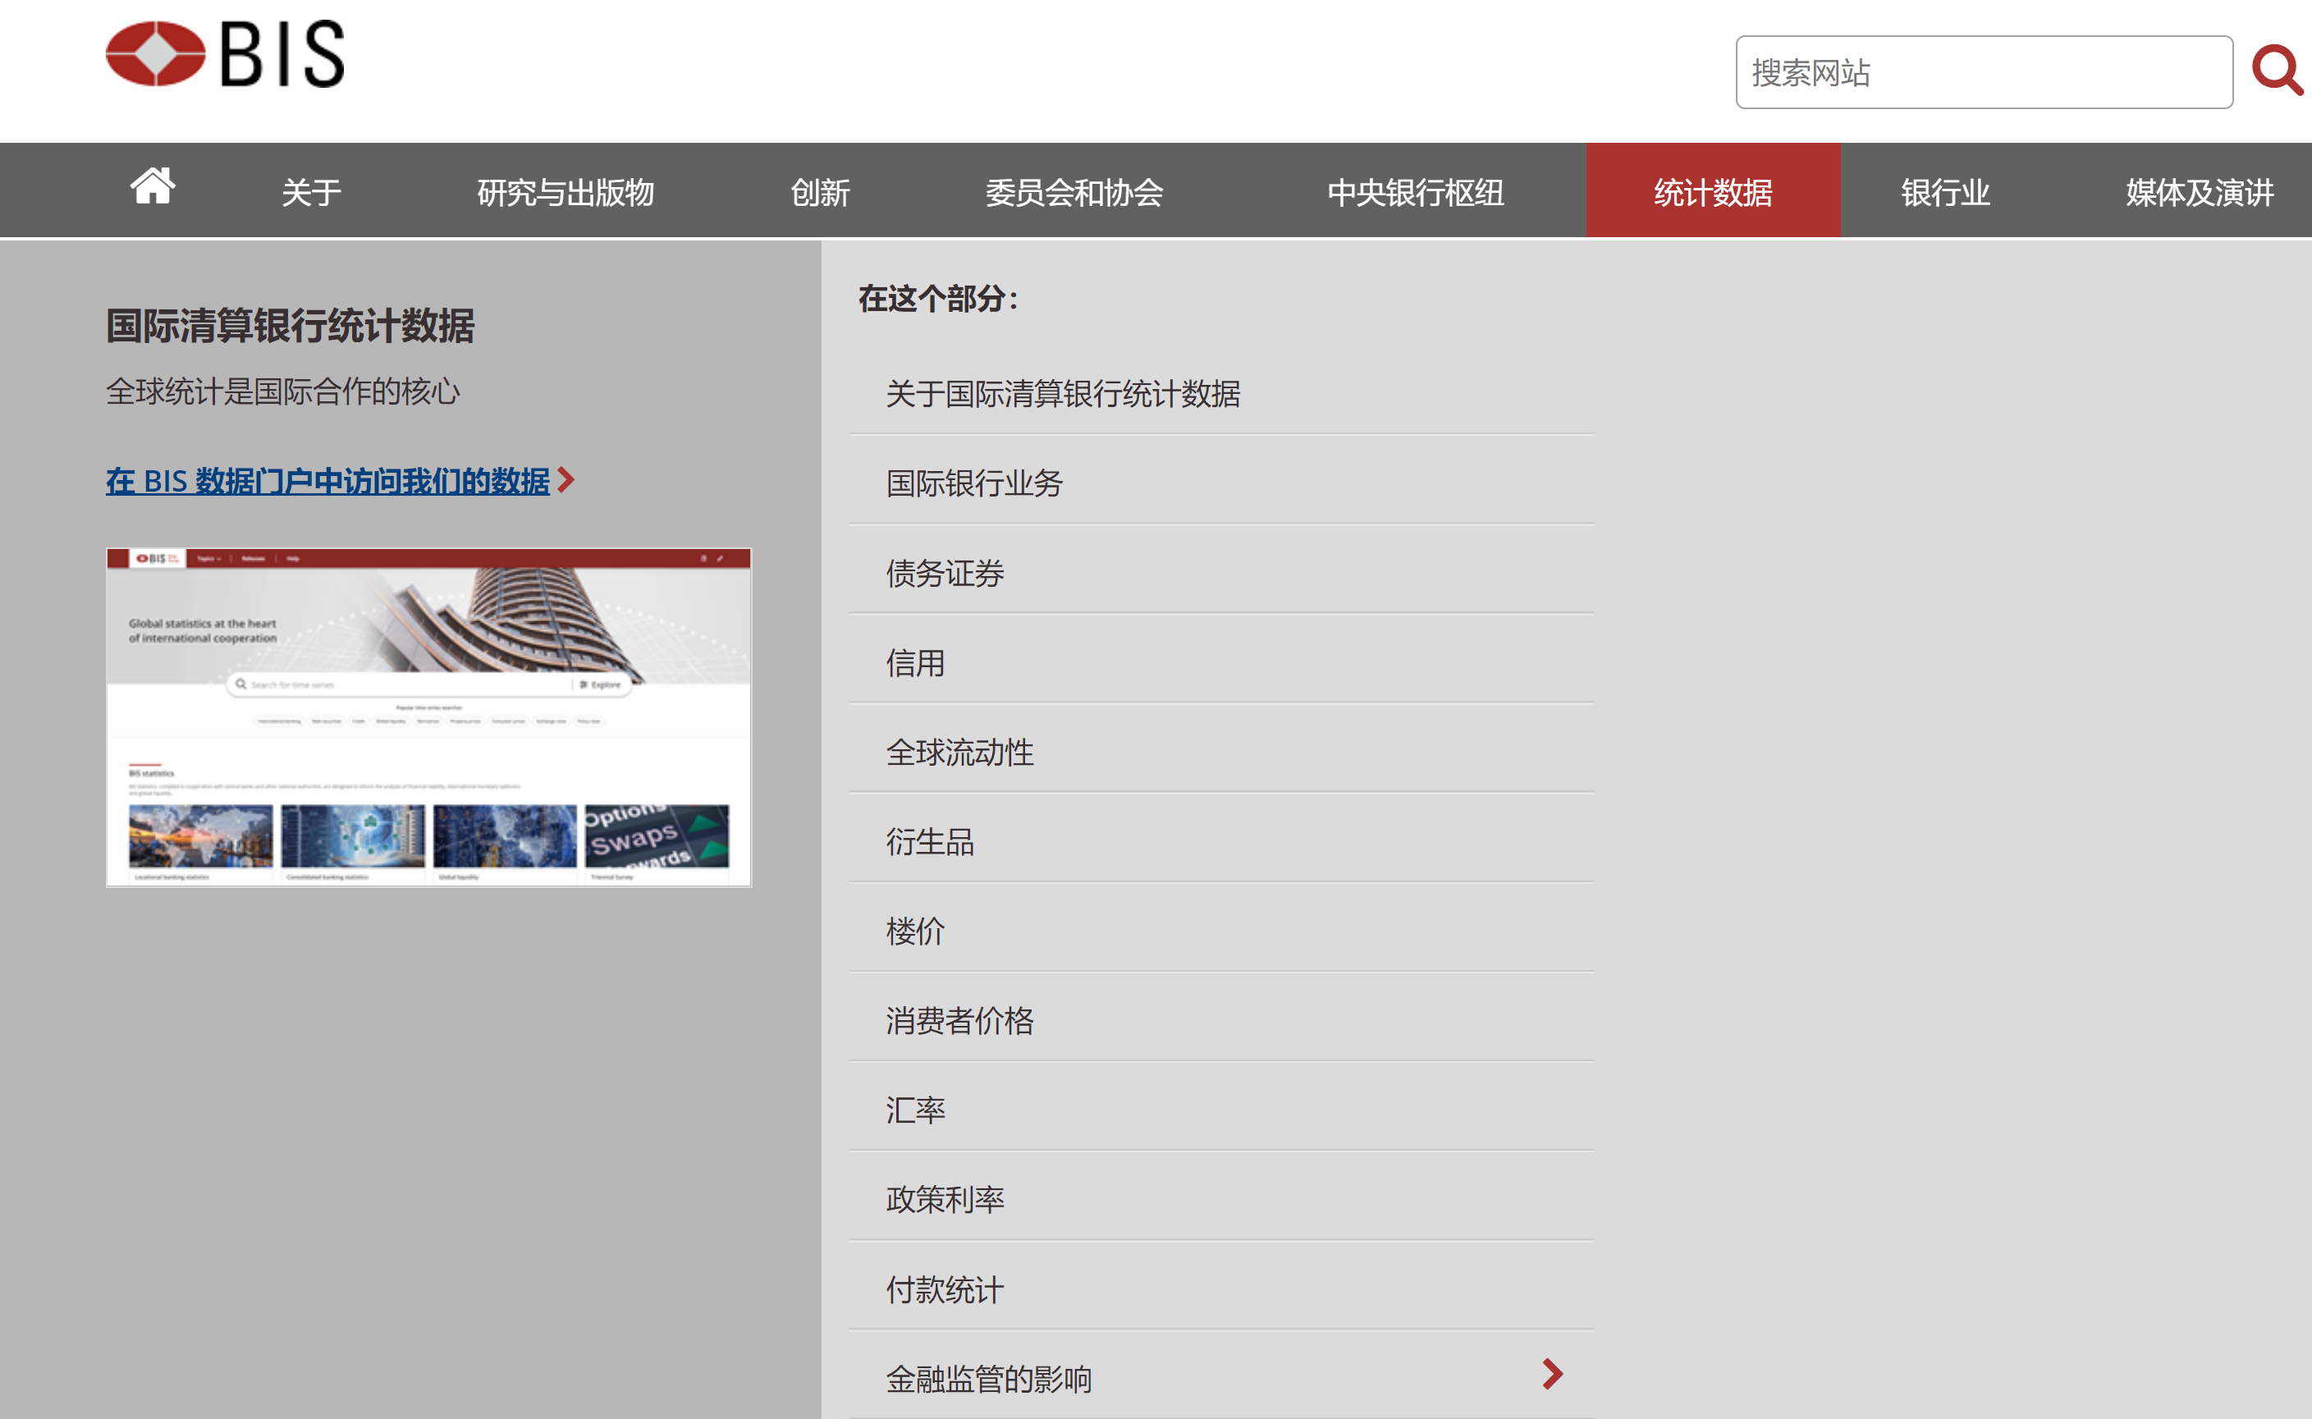Select 衍生品 from the section list
The height and width of the screenshot is (1419, 2312).
click(x=930, y=842)
